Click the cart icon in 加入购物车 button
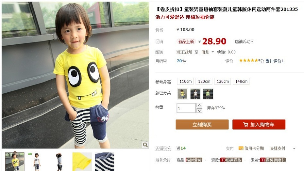The image size is (304, 171). point(245,125)
